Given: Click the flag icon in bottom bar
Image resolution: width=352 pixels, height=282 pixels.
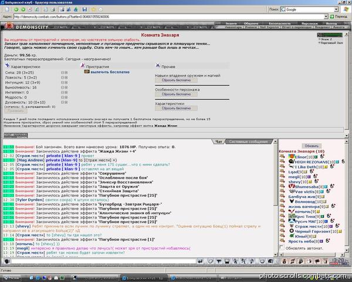Looking at the screenshot, I should 317,261.
